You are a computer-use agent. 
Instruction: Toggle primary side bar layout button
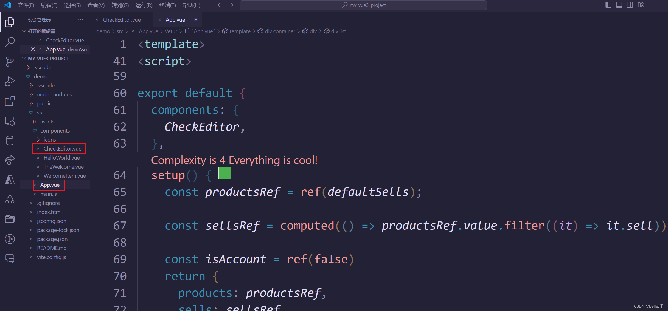[x=608, y=5]
